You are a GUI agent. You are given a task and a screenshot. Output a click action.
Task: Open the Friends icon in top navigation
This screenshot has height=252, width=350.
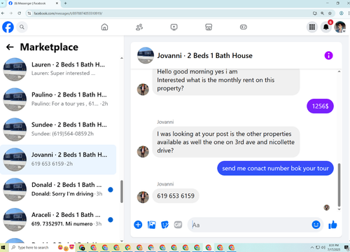(139, 27)
